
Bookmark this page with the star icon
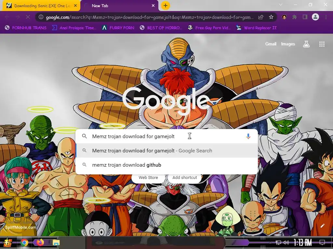click(x=271, y=17)
